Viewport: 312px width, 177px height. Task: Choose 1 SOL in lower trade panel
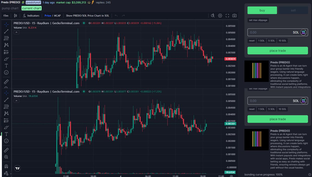tap(261, 109)
